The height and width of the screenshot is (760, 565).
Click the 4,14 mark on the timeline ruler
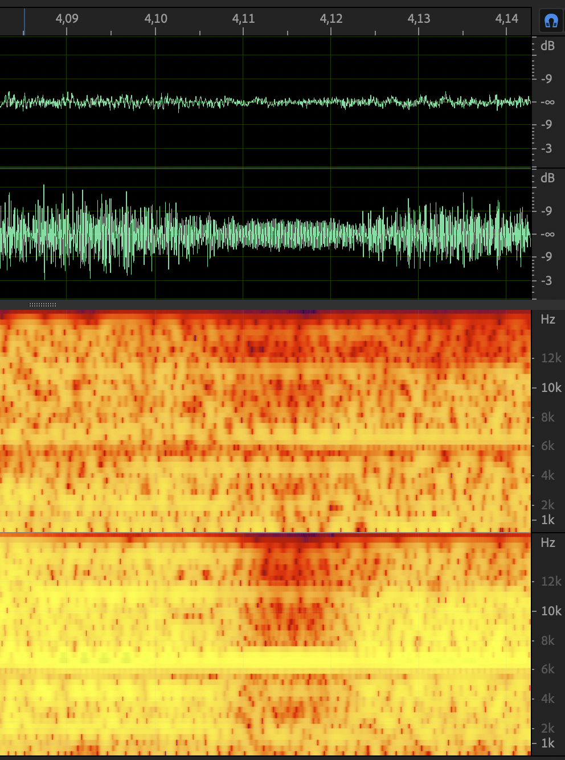click(506, 19)
